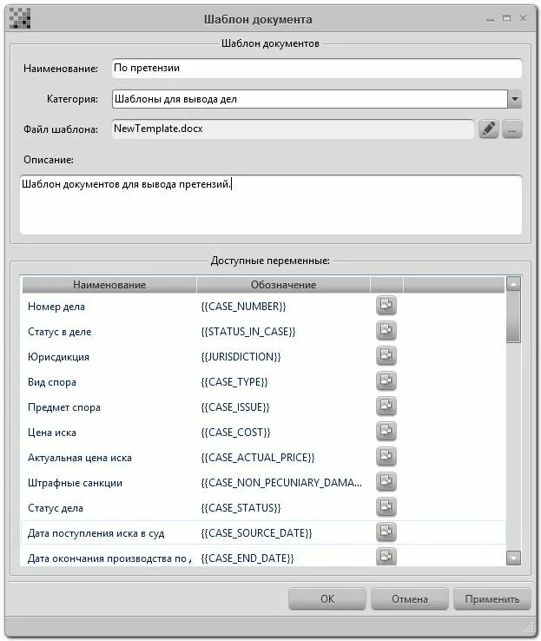Image resolution: width=541 pixels, height=641 pixels.
Task: Click the Наименование input field
Action: 317,68
